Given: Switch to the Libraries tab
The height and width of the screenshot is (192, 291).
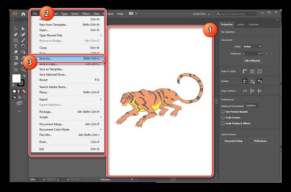Looking at the screenshot, I should 253,24.
